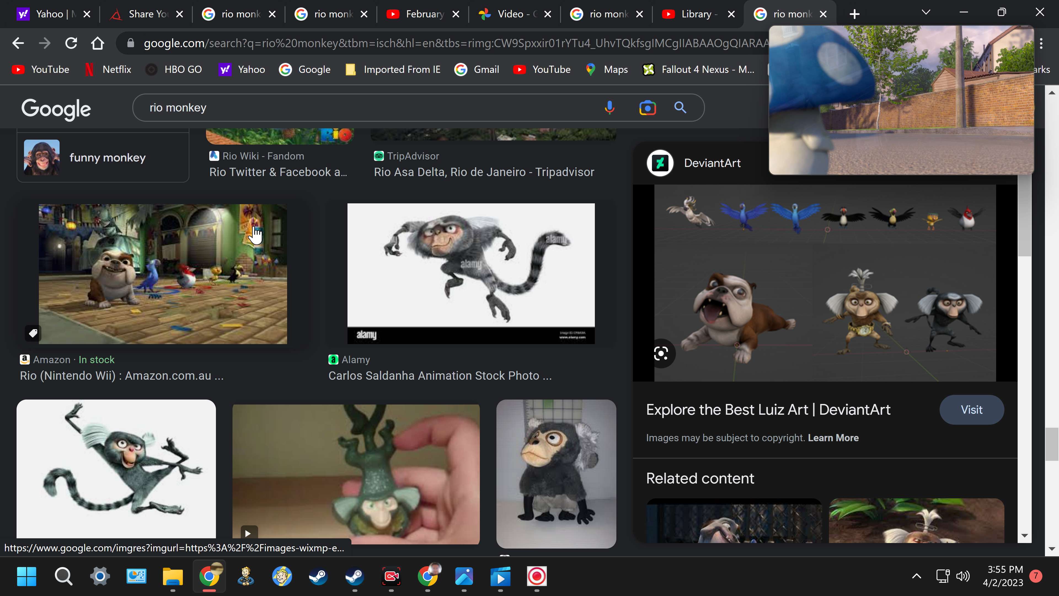Click the Google Lens icon on preview image

661,353
